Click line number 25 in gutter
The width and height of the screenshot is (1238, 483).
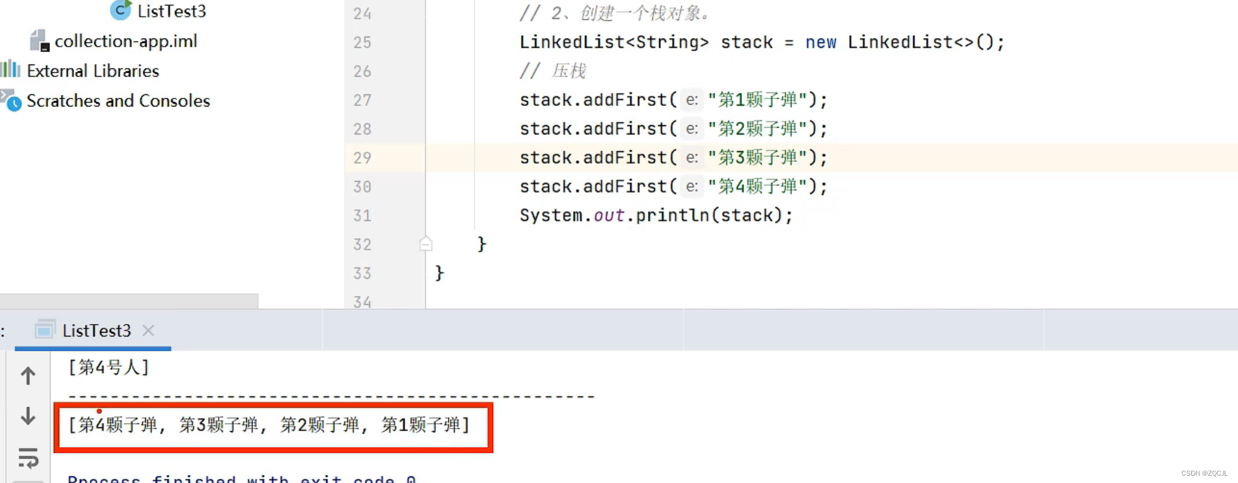(362, 43)
